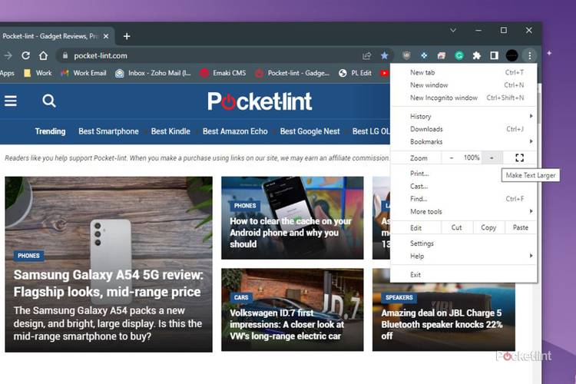Select New Incognito window from menu
The width and height of the screenshot is (576, 384).
[444, 98]
